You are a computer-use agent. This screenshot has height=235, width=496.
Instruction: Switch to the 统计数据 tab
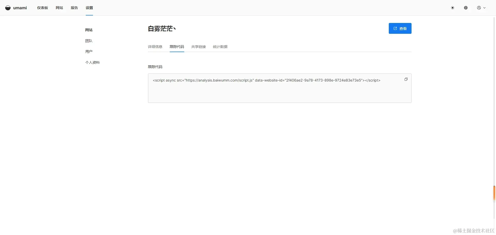tap(220, 47)
